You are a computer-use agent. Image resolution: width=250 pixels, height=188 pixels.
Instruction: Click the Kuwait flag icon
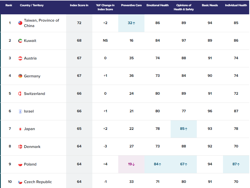[20, 41]
